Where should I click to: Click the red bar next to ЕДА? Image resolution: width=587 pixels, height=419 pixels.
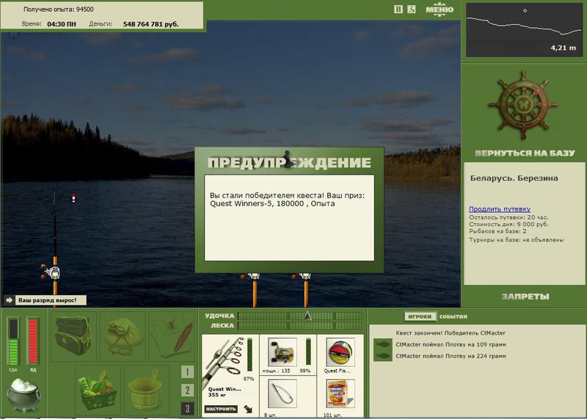(33, 341)
